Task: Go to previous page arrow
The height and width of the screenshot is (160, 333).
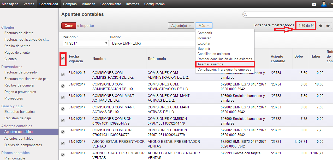Action: pos(320,26)
